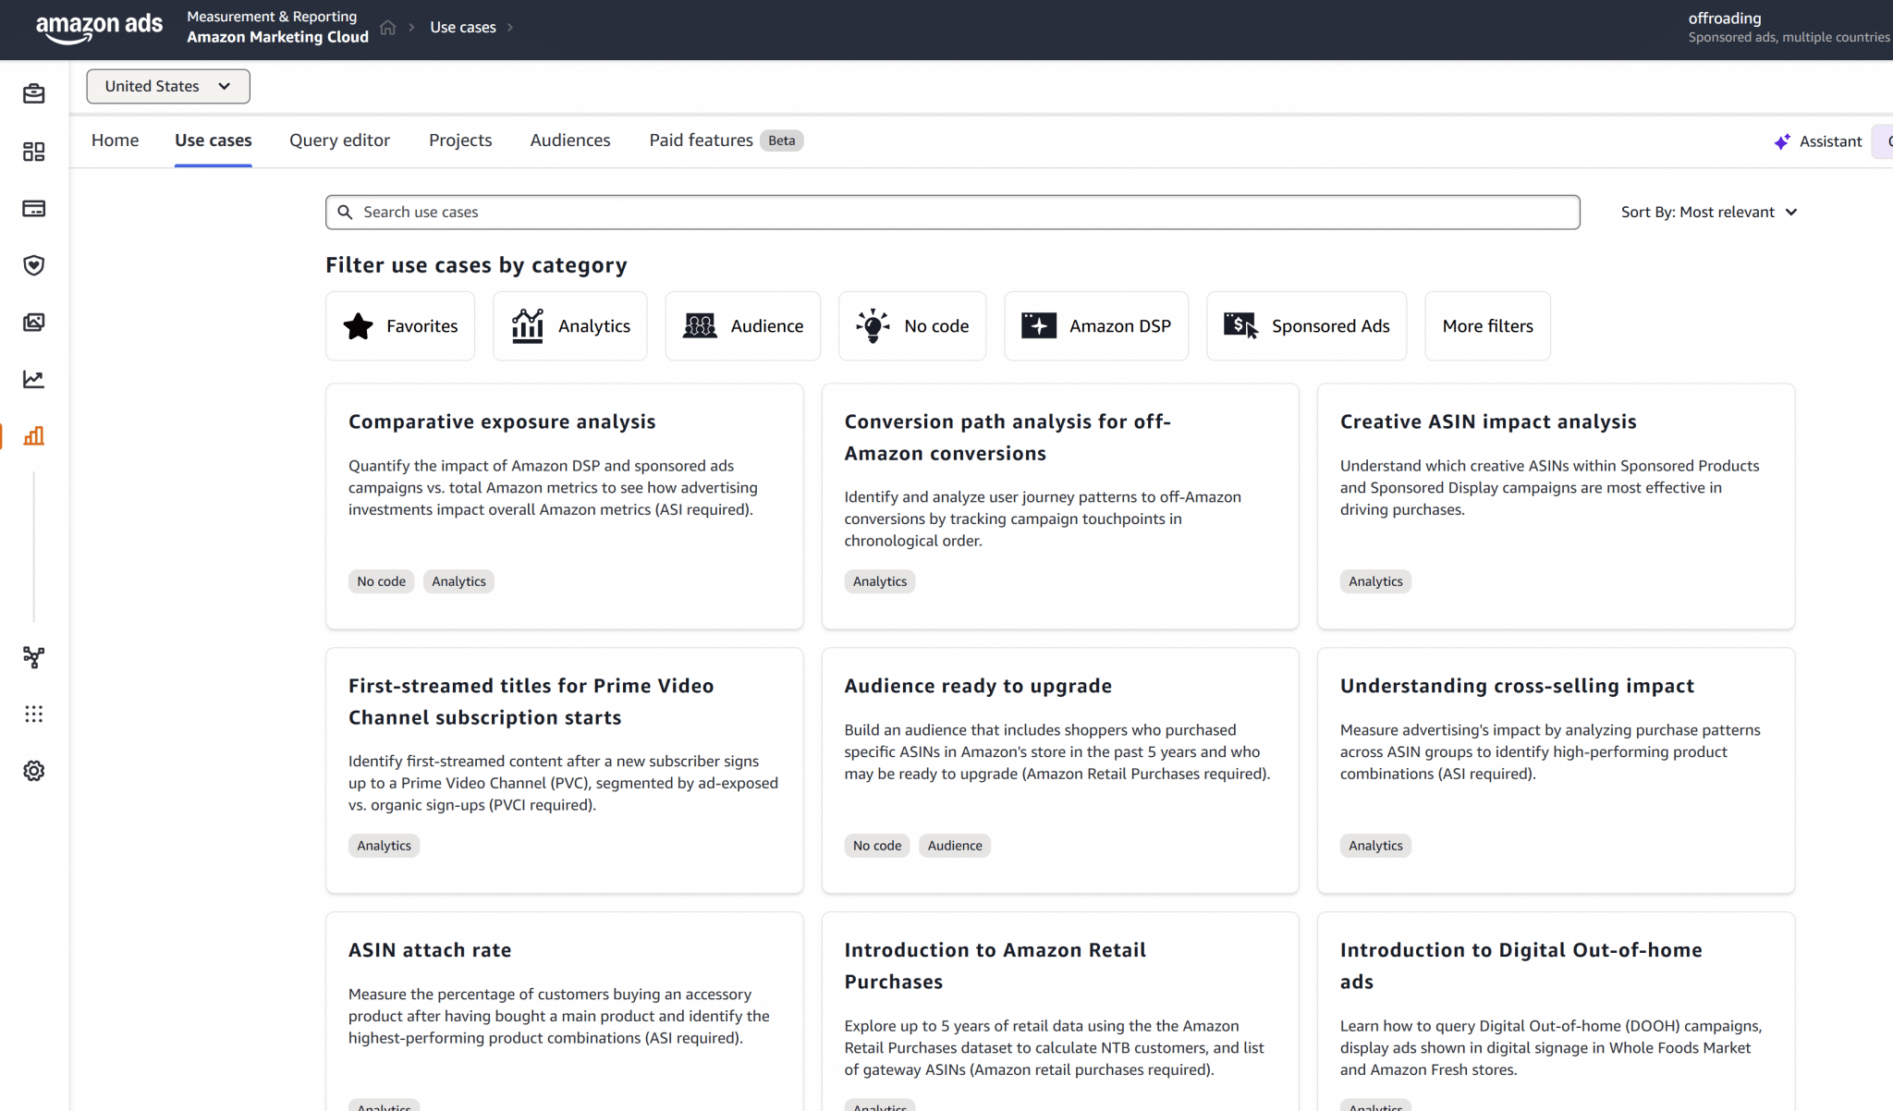Screen dimensions: 1893x1111
Task: Click the lightbulb icon on No code filter
Action: coord(873,326)
